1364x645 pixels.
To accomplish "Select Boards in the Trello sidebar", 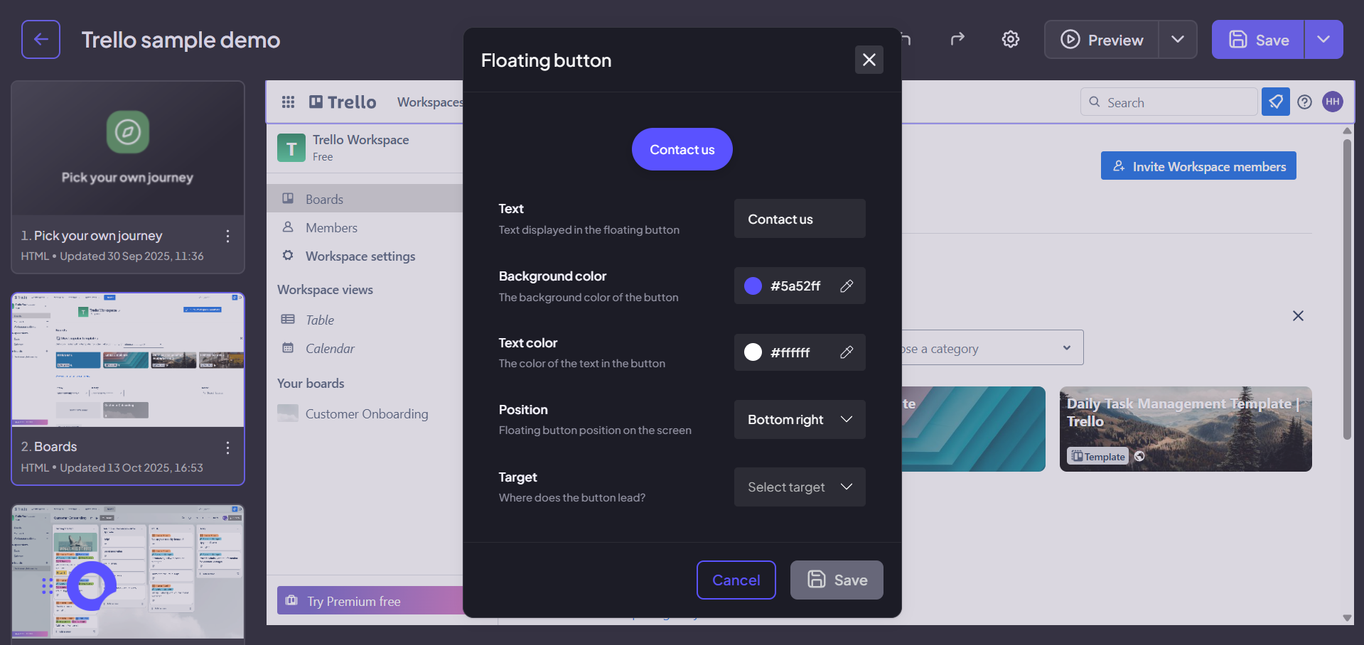I will [x=365, y=199].
